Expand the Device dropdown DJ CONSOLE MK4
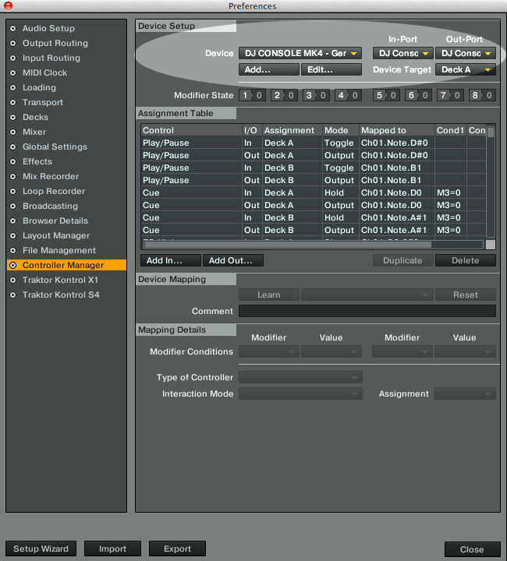 click(300, 54)
